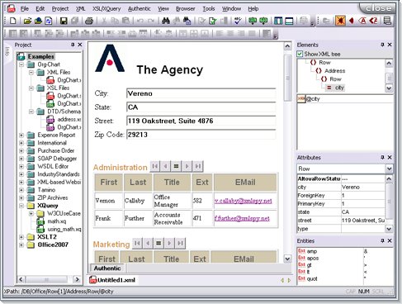Click the printer icon
Screen dimensions: 402x304
pyautogui.click(x=89, y=21)
